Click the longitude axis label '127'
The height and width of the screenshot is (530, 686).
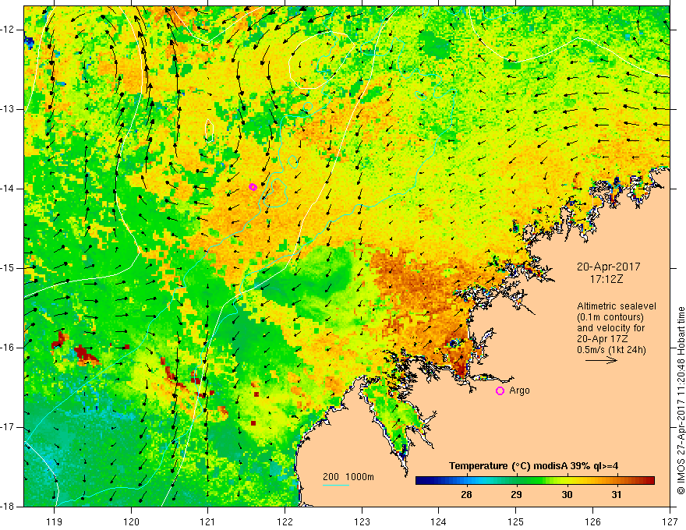(x=670, y=521)
